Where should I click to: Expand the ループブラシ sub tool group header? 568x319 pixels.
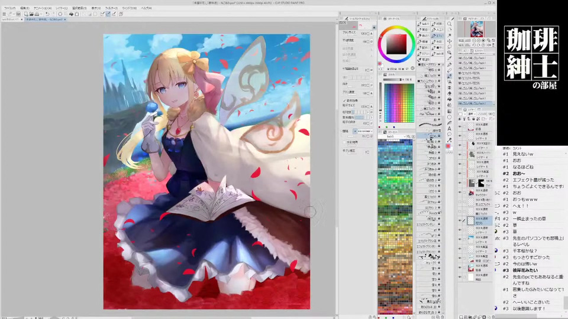[429, 65]
